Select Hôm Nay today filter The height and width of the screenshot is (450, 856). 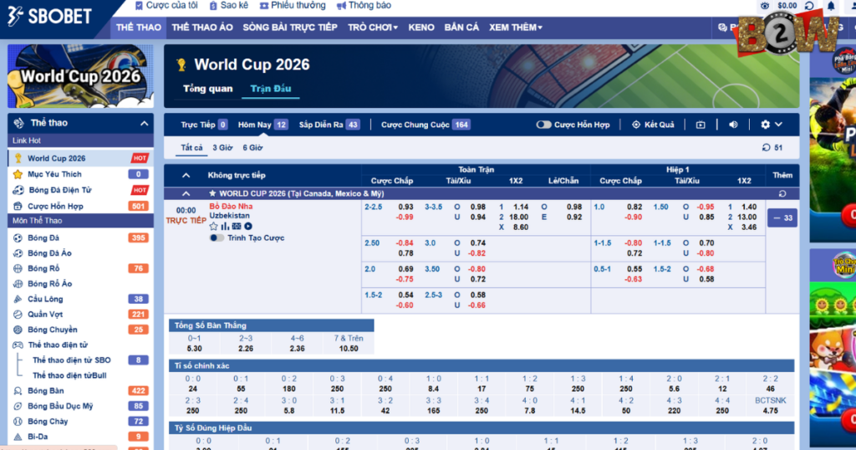click(x=262, y=125)
